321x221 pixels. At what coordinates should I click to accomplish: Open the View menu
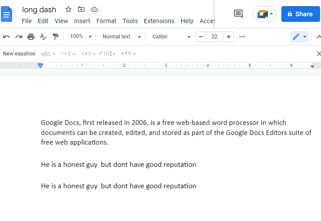pyautogui.click(x=61, y=21)
